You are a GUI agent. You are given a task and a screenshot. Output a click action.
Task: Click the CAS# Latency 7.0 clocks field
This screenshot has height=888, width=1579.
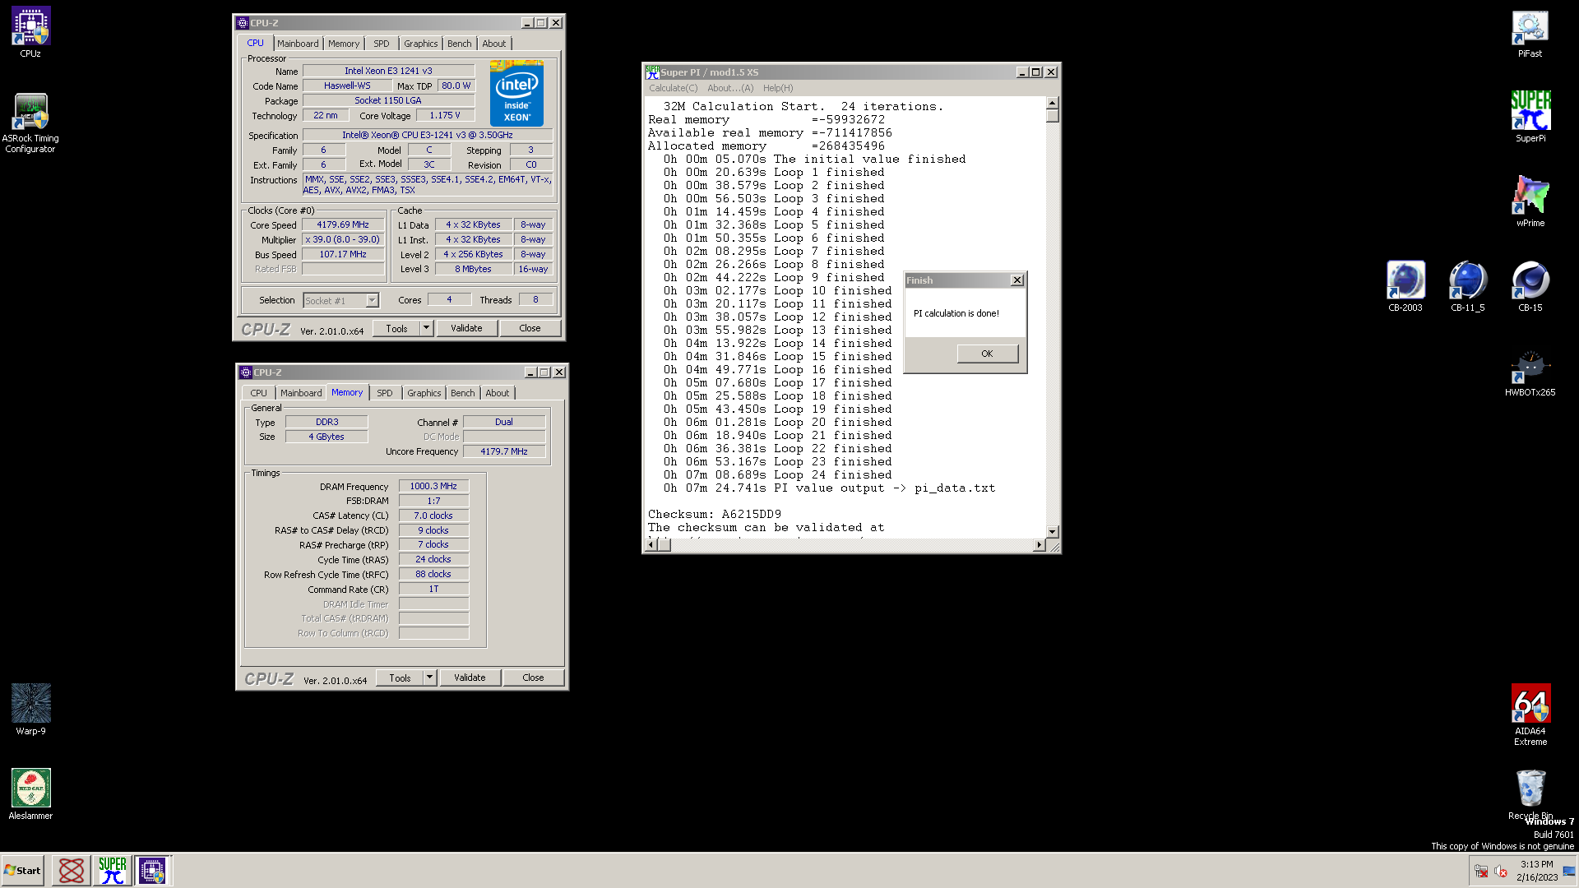click(x=433, y=516)
